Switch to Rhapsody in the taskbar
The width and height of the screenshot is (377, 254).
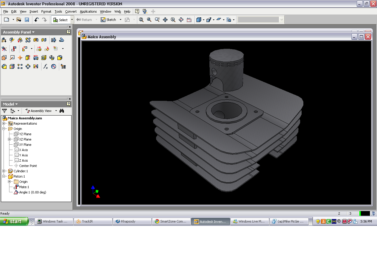pyautogui.click(x=132, y=221)
